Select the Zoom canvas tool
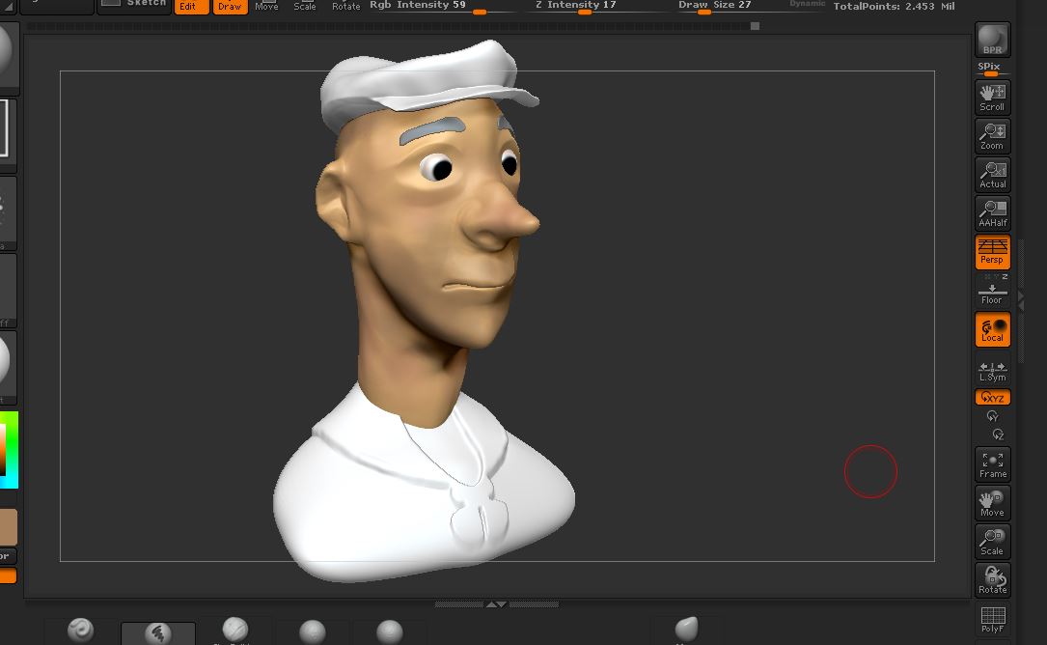1047x645 pixels. click(992, 136)
